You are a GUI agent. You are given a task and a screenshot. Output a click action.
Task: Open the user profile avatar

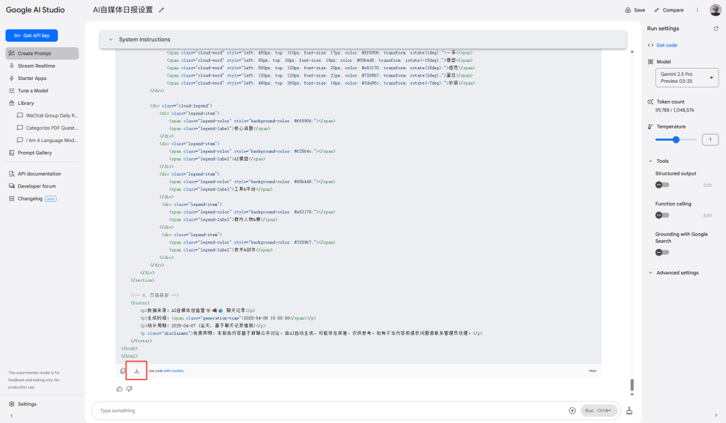click(x=715, y=10)
